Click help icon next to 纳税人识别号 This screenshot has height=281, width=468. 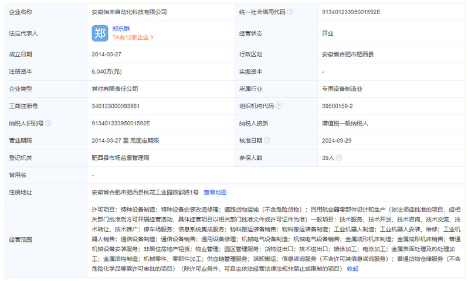point(48,124)
